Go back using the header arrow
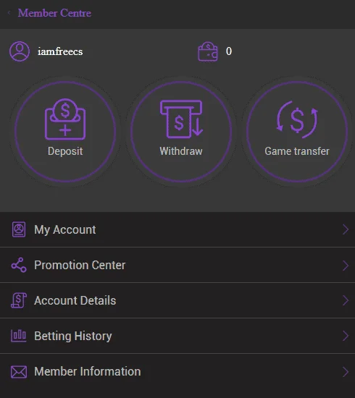Image resolution: width=355 pixels, height=398 pixels. pos(9,13)
